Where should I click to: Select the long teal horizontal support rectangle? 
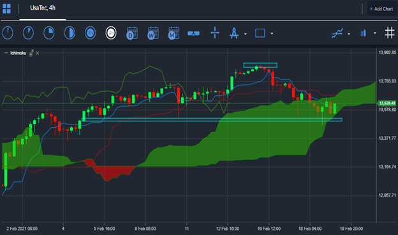click(x=212, y=119)
